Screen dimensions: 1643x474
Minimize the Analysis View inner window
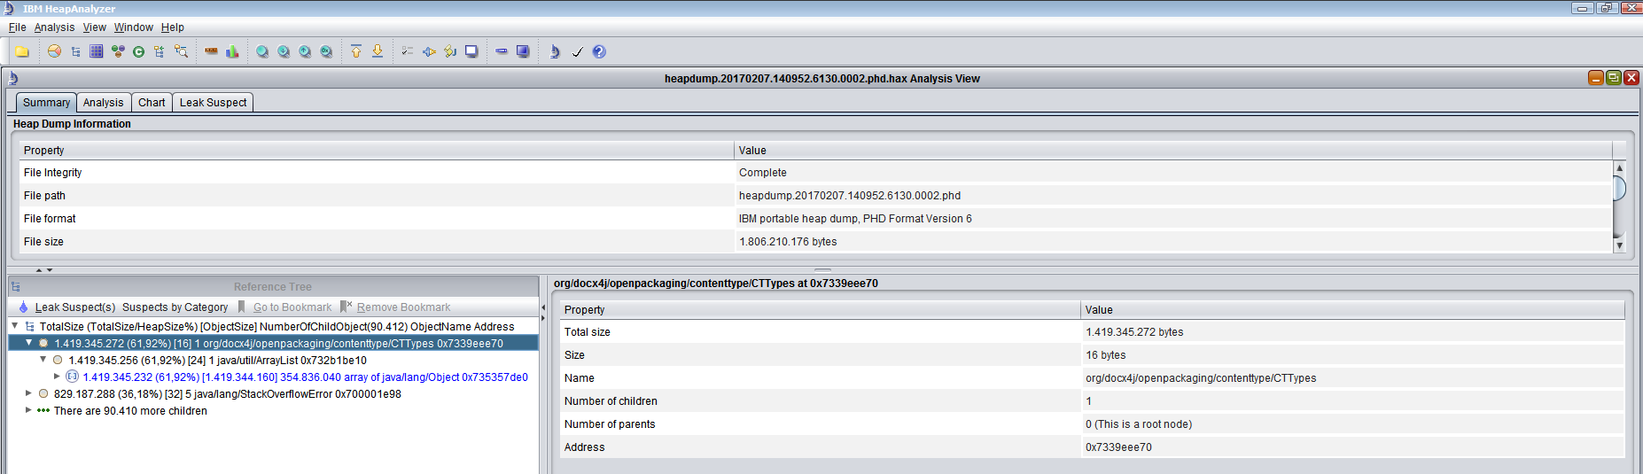tap(1596, 78)
